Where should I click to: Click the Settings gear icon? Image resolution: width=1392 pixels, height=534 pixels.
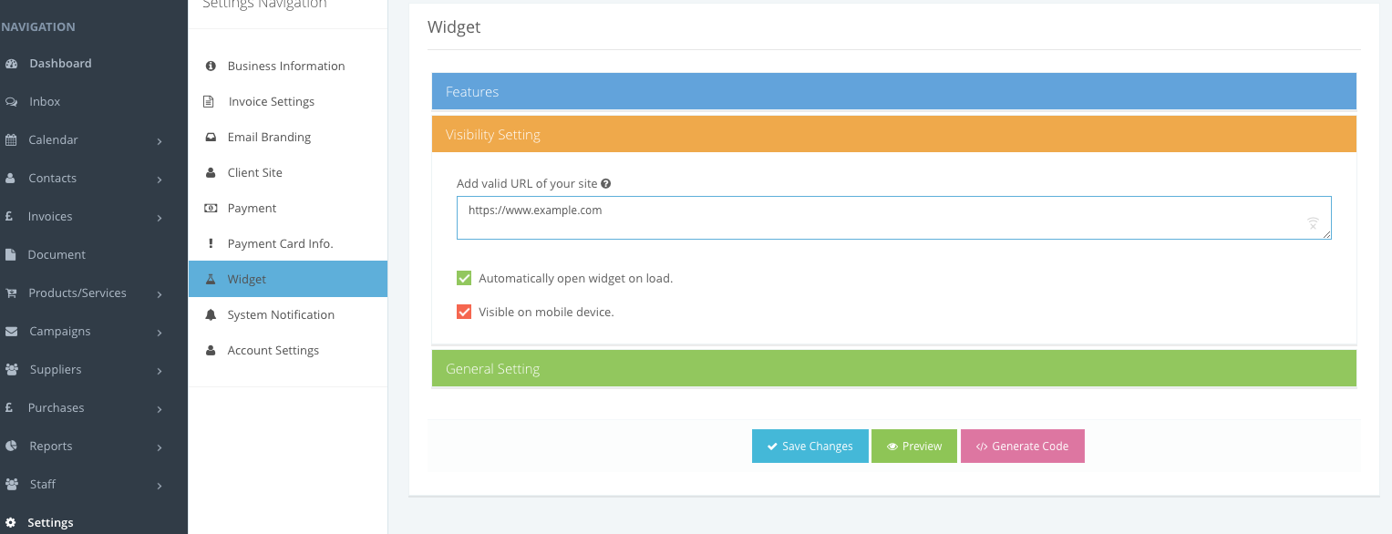click(x=11, y=523)
